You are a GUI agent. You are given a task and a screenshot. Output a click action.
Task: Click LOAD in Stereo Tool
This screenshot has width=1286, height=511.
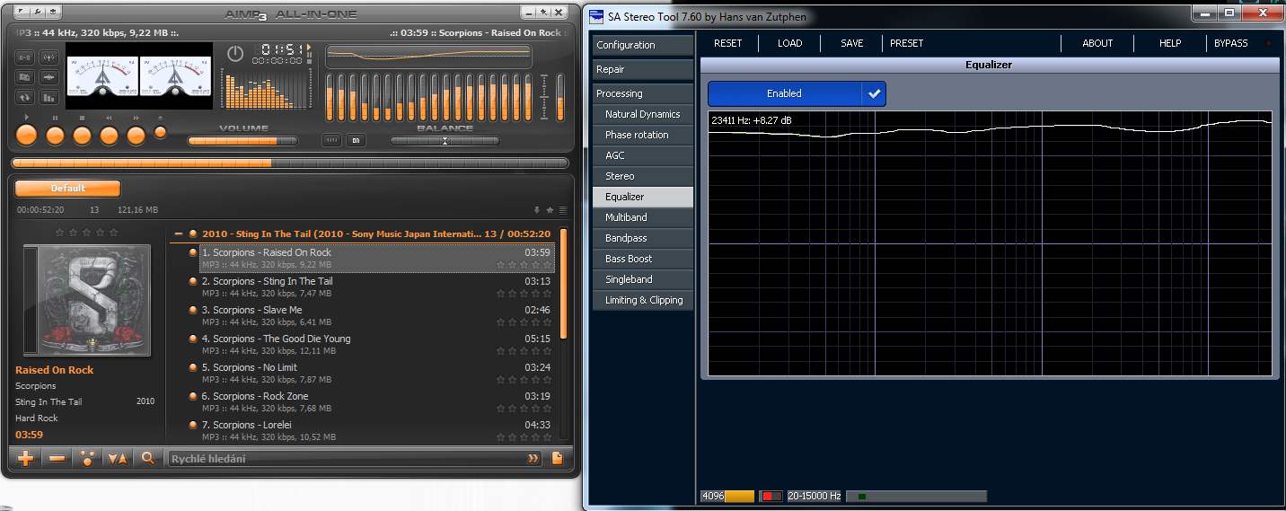(x=790, y=43)
